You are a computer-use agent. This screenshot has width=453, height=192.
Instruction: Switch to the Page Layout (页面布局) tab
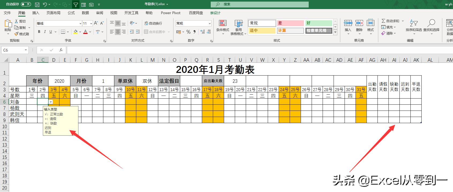click(x=54, y=13)
